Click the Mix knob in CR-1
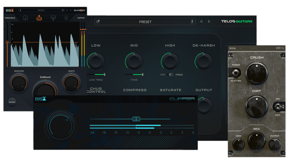 [256, 141]
